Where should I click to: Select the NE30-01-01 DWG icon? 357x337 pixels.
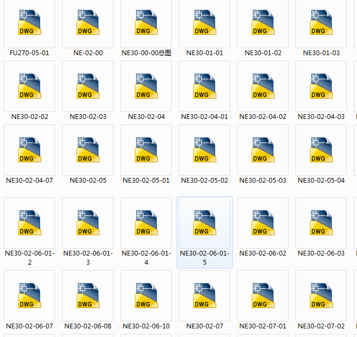204,23
